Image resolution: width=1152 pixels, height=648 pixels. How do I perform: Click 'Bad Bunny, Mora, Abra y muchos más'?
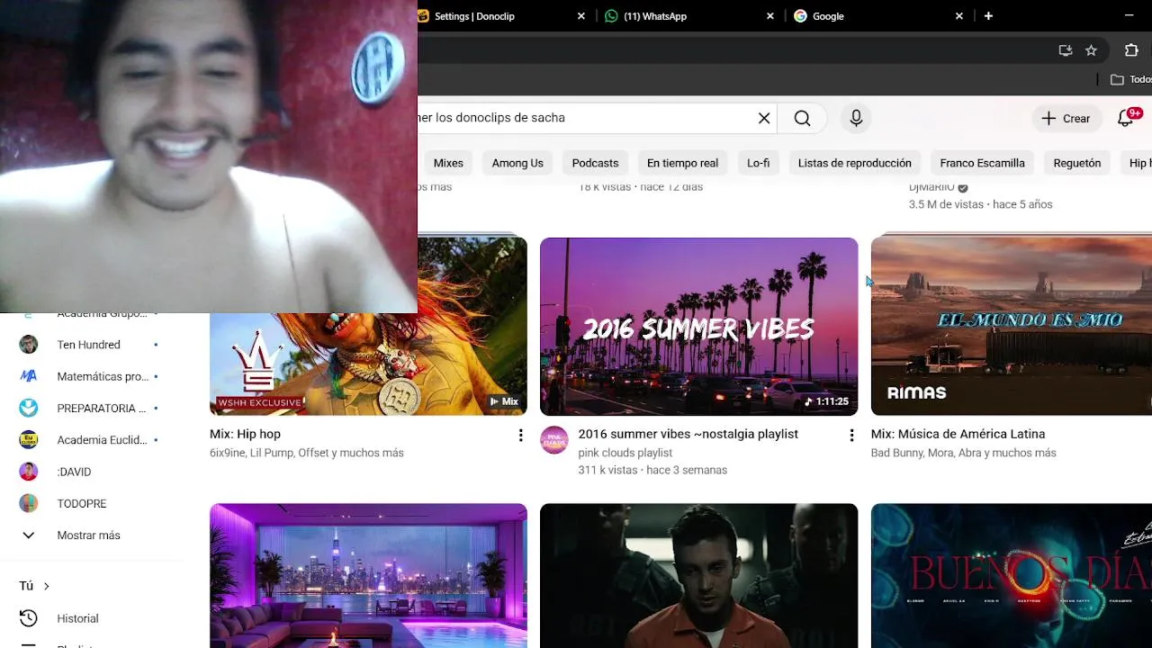coord(963,453)
